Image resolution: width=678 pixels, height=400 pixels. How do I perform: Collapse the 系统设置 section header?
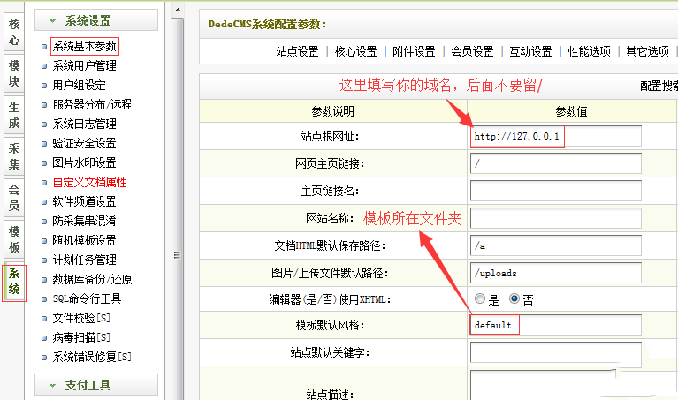(x=96, y=20)
